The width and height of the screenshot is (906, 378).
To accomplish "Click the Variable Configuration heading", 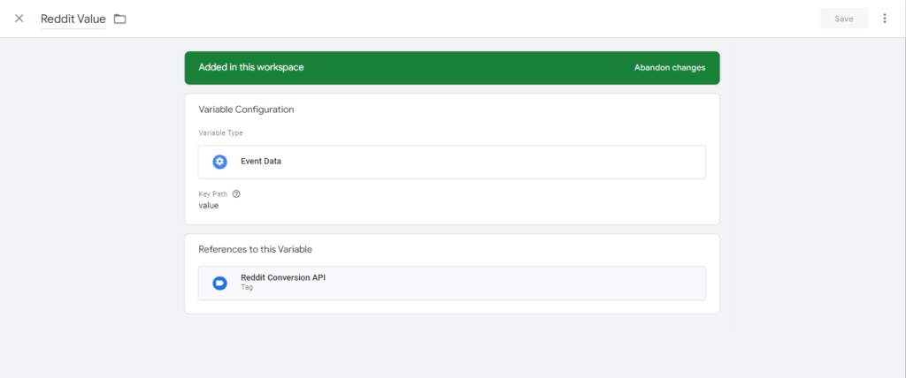I will point(246,110).
